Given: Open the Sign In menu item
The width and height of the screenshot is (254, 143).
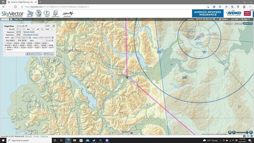Looking at the screenshot, I should click(x=246, y=19).
